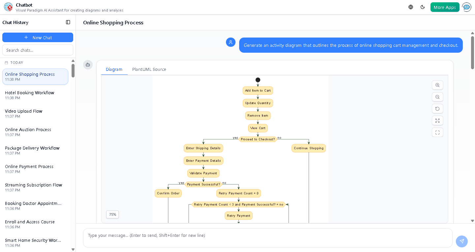Switch to the PlantUML Source tab
475x252 pixels.
coord(149,69)
